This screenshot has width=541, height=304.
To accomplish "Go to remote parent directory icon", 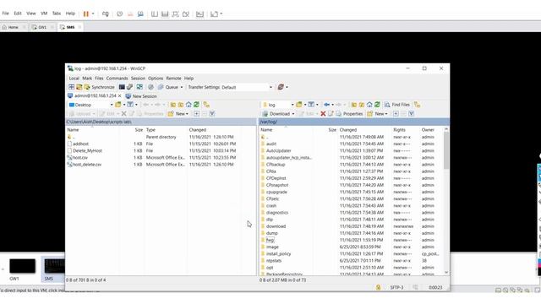I will coord(353,105).
